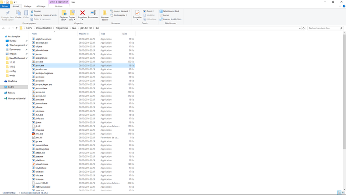Screen dimensions: 346x195
Task: Click the refresh icon beside address bar
Action: pos(303,28)
